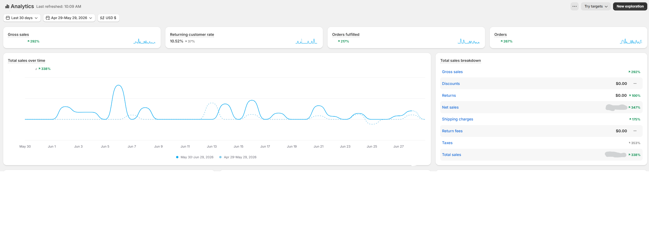Click the 347% Net sales change
This screenshot has width=649, height=240.
634,107
